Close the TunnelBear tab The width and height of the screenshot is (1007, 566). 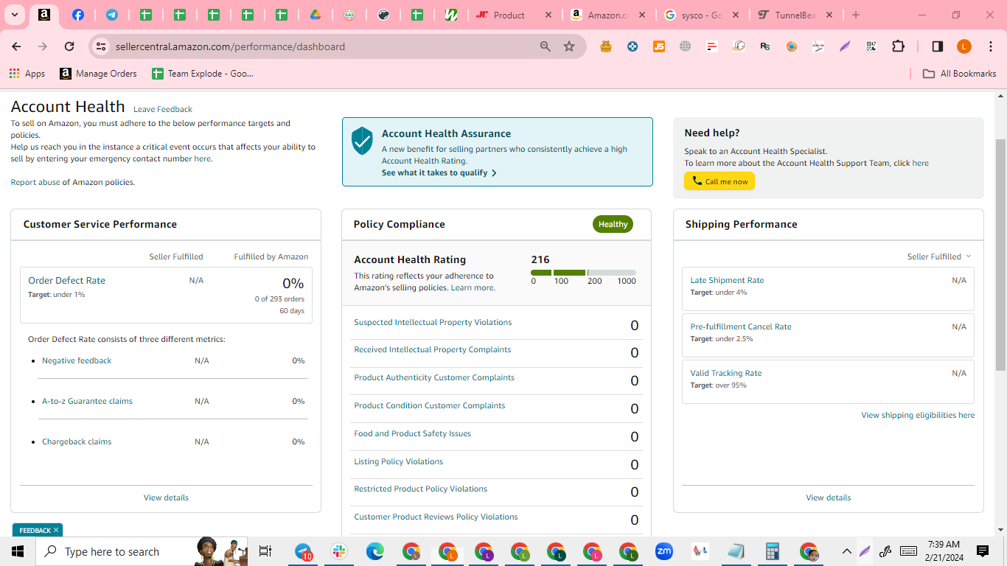[829, 15]
